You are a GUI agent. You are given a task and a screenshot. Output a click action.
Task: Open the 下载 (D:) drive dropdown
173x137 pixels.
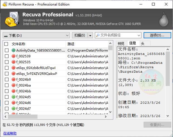pos(36,35)
